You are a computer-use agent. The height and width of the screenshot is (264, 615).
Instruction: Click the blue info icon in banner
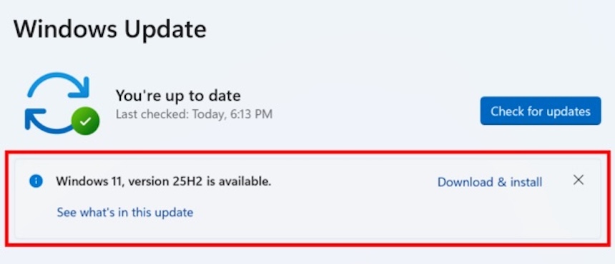click(36, 181)
